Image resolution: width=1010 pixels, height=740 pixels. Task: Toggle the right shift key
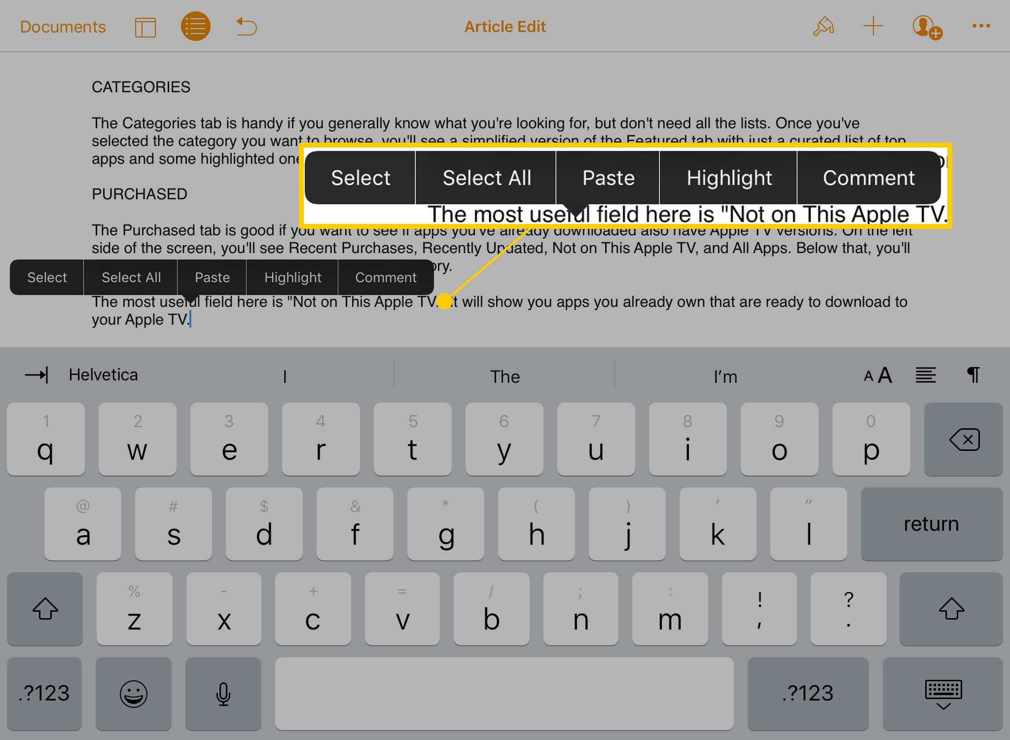pos(951,609)
